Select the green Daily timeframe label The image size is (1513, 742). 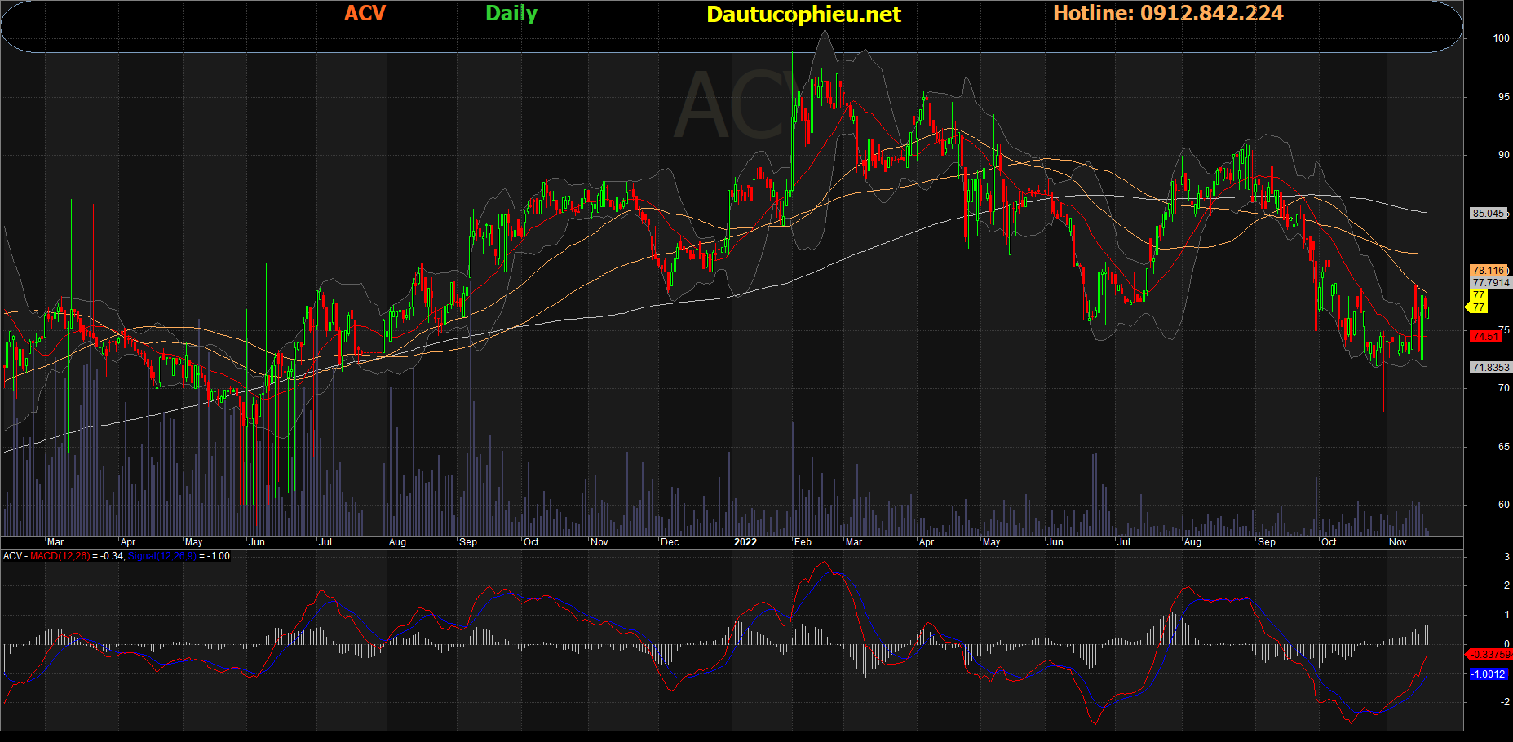click(511, 14)
